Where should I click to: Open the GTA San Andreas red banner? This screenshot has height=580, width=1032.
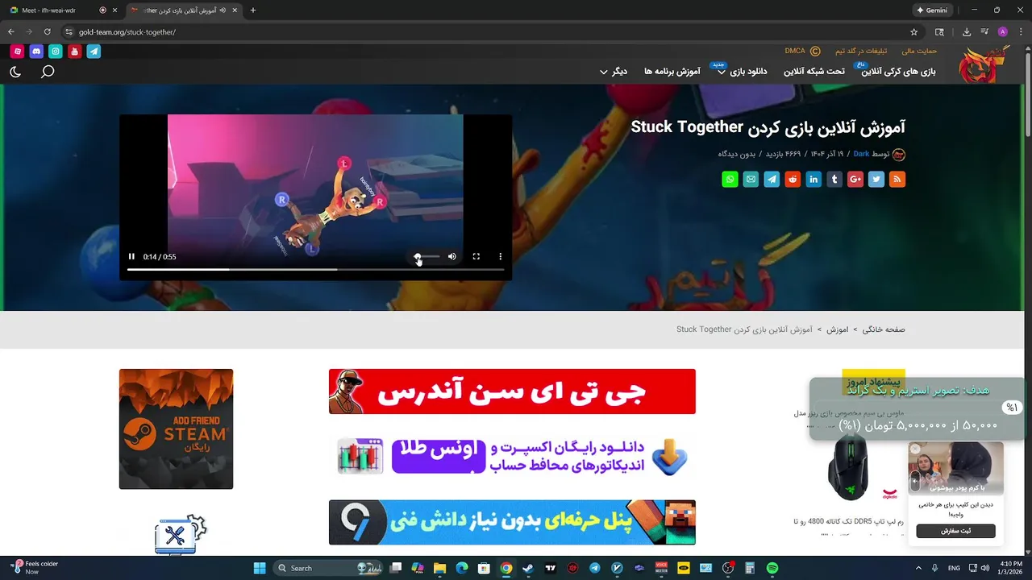(x=512, y=391)
